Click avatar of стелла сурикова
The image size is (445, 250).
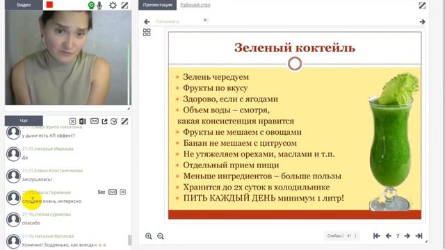13,219
